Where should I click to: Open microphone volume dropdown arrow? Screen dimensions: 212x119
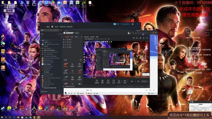point(121,81)
